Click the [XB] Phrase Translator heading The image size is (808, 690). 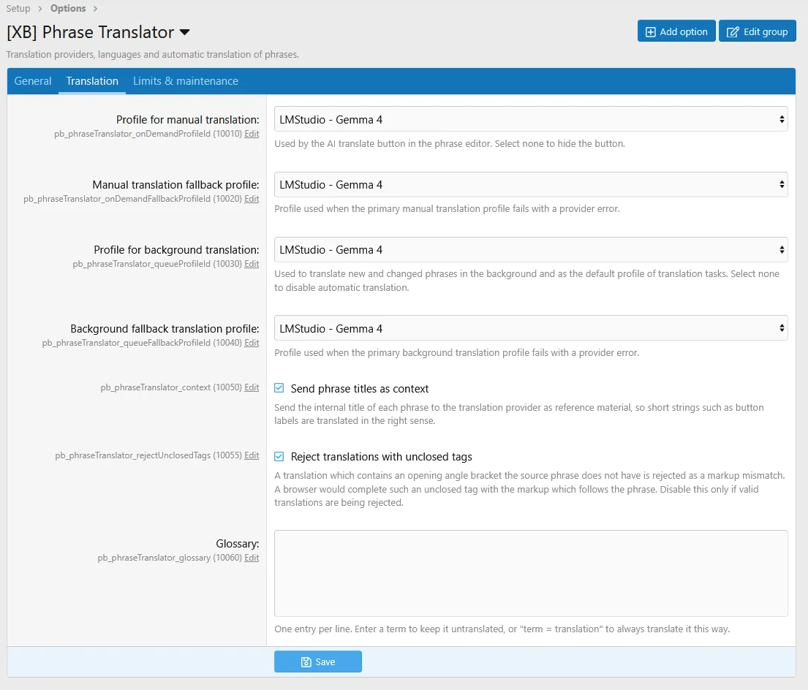click(x=90, y=32)
